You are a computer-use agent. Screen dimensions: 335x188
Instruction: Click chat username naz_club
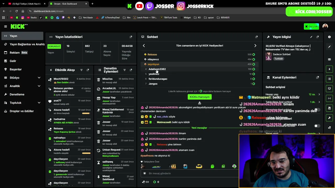tap(162, 117)
